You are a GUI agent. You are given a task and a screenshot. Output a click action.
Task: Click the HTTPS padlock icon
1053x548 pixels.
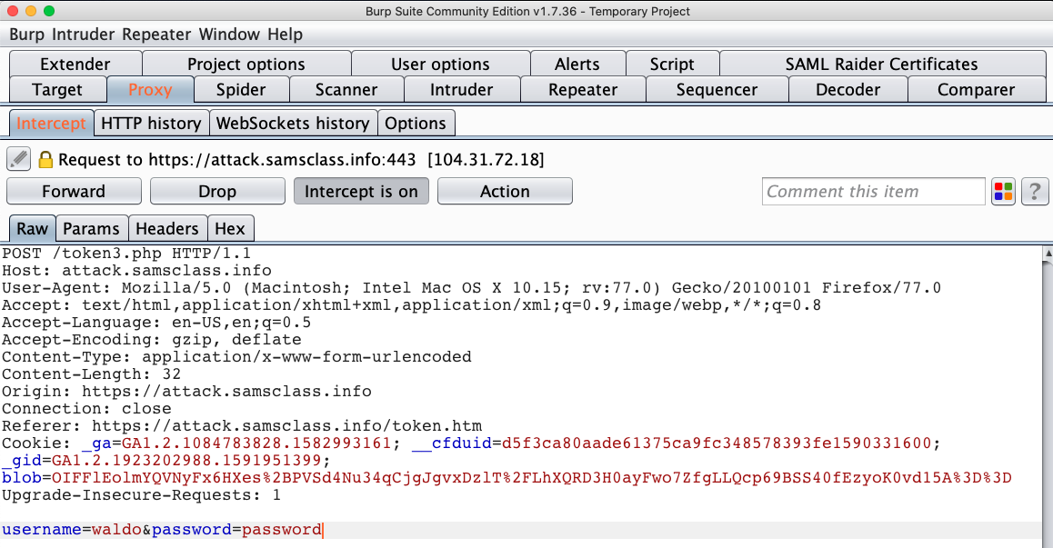(45, 160)
